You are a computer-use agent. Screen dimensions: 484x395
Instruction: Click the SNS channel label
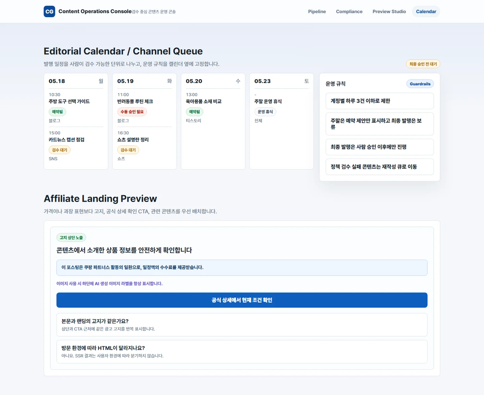click(x=53, y=159)
